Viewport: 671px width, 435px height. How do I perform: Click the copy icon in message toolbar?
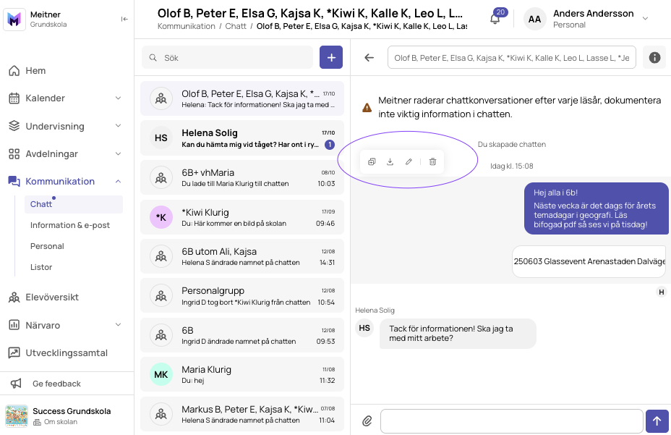coord(372,161)
